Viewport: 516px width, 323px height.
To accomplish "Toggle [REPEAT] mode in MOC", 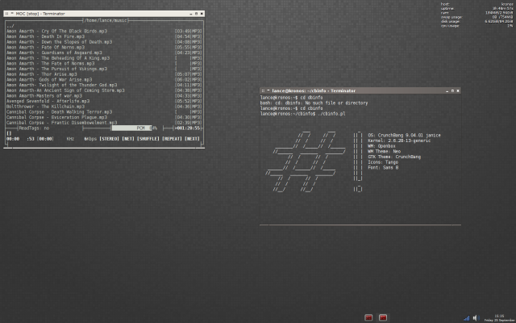I will tap(172, 139).
